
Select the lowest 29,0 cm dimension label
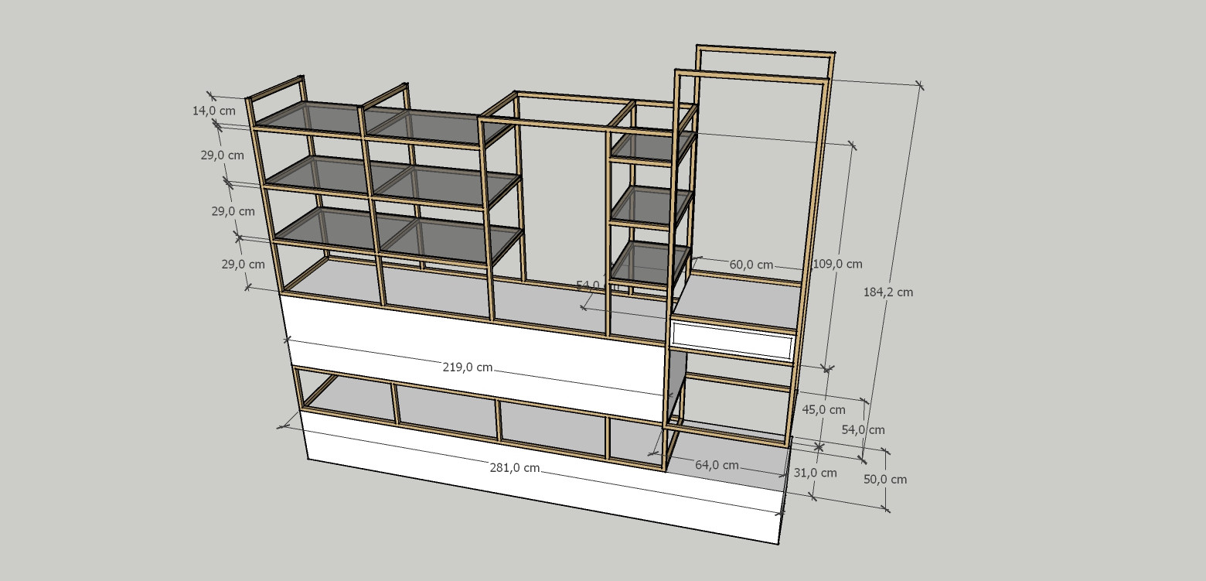point(243,264)
